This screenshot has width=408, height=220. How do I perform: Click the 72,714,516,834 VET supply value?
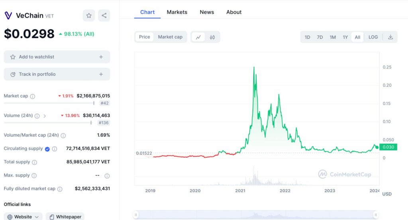[x=88, y=149]
